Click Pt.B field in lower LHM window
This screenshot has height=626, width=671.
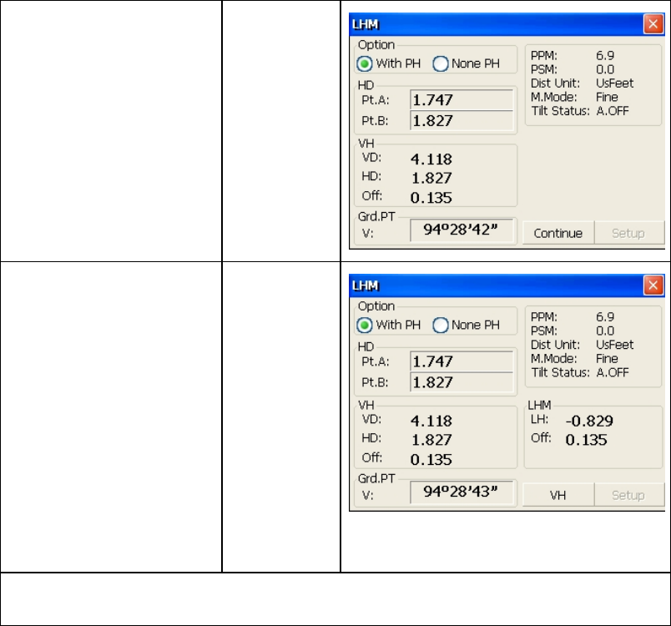pyautogui.click(x=462, y=382)
